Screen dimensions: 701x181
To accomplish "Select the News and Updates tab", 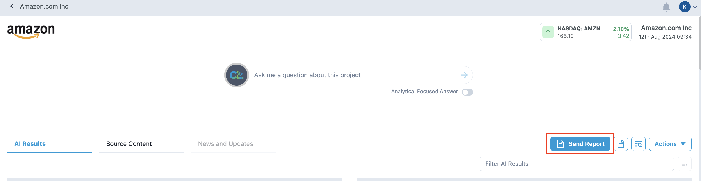I will (x=225, y=144).
